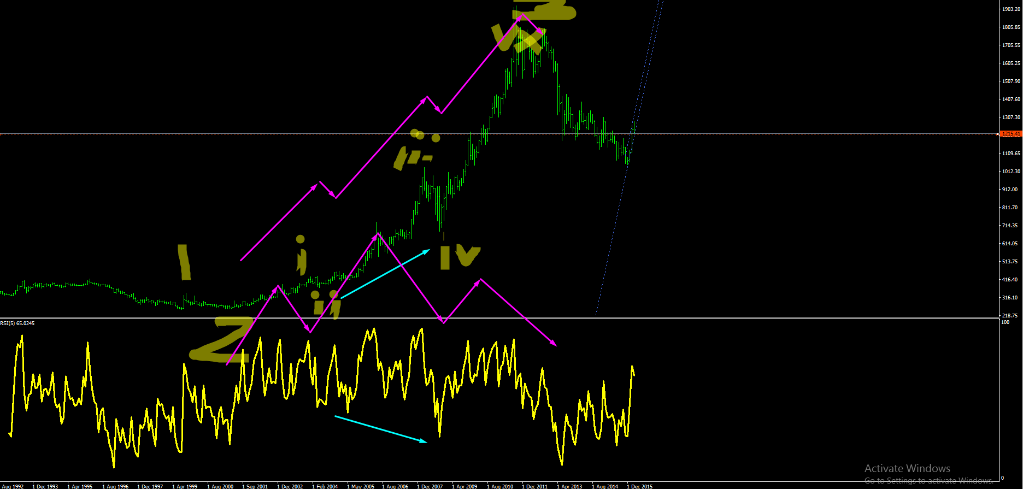Click the 1903.20 price scale label
Screen dimensions: 1023x489
point(1011,9)
